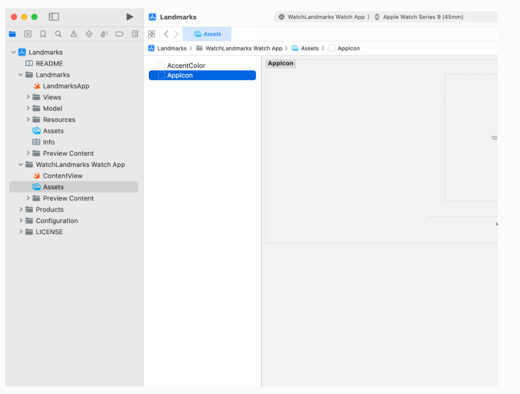This screenshot has width=520, height=394.
Task: Open the Find navigator magnifier
Action: [59, 34]
